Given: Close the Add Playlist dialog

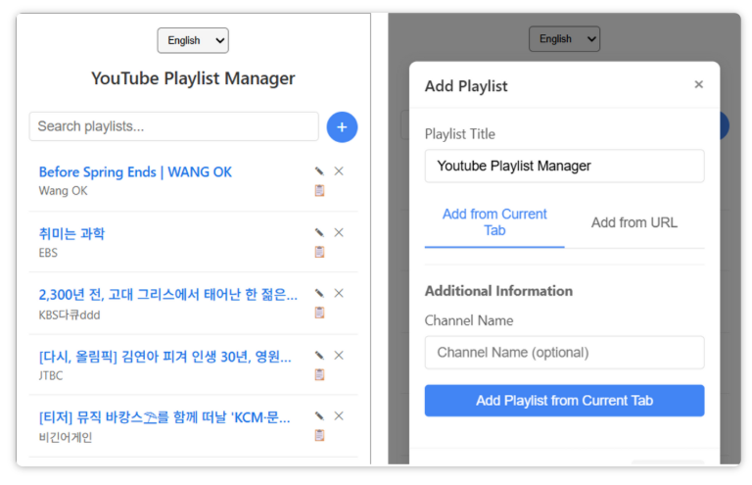Looking at the screenshot, I should tap(699, 84).
